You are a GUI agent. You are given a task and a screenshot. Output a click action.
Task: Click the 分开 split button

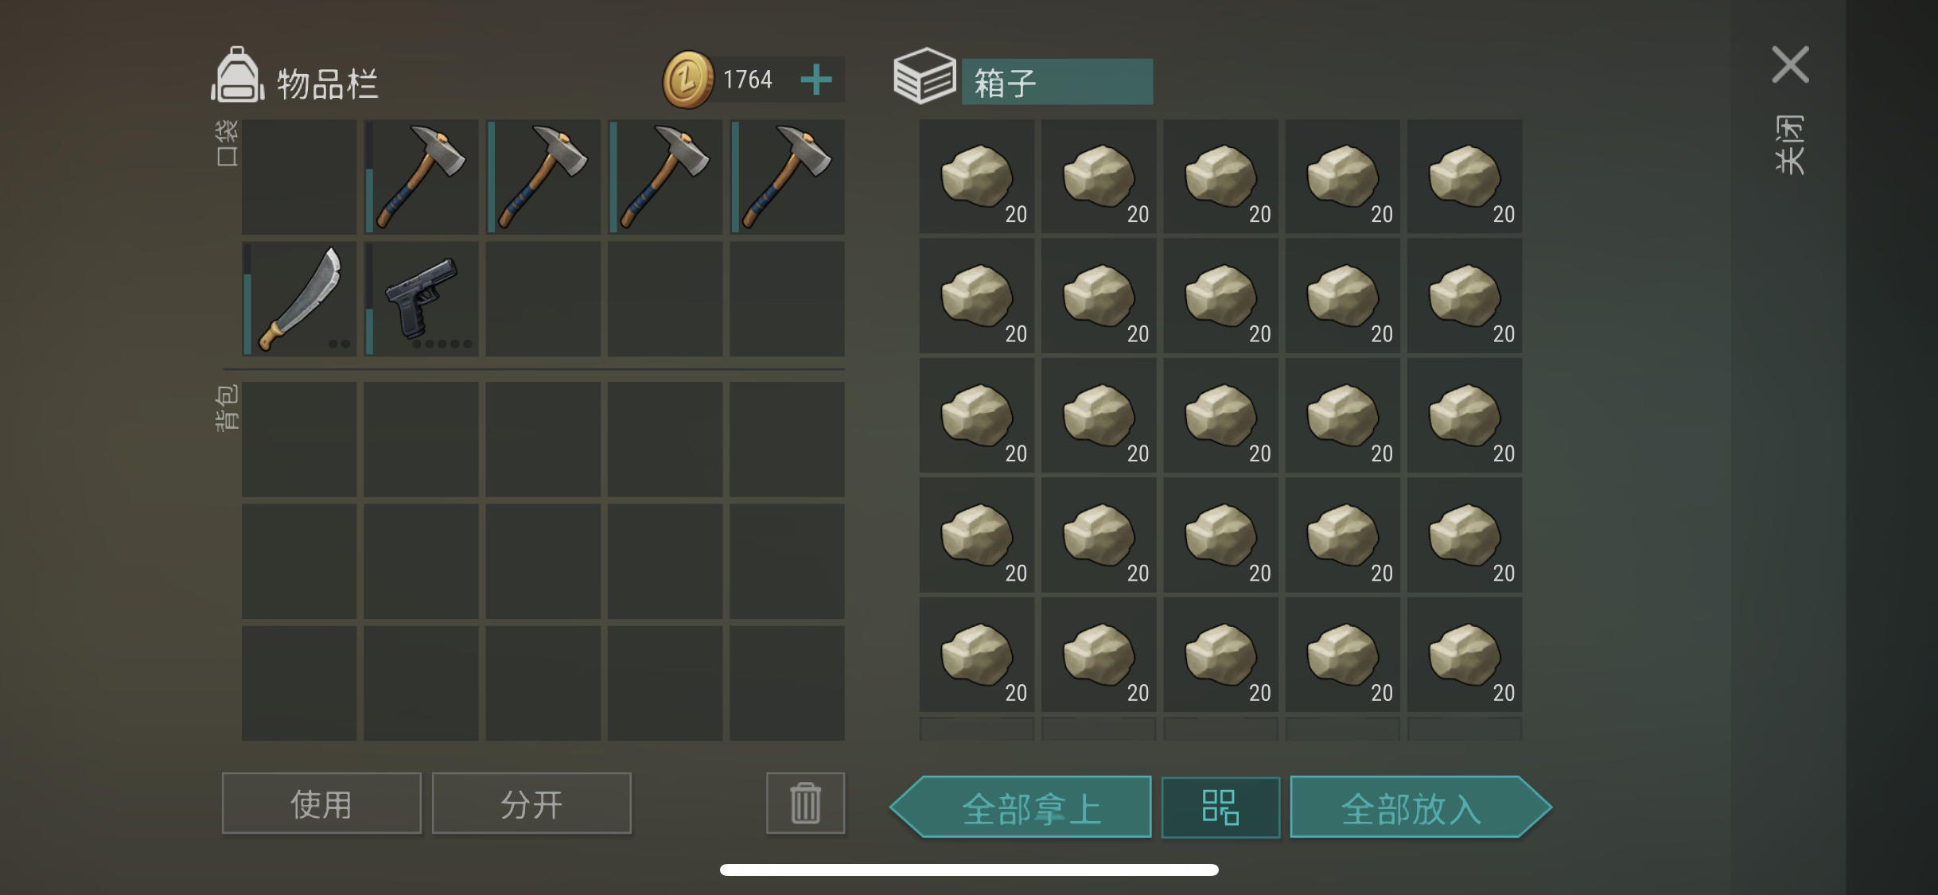click(x=531, y=804)
